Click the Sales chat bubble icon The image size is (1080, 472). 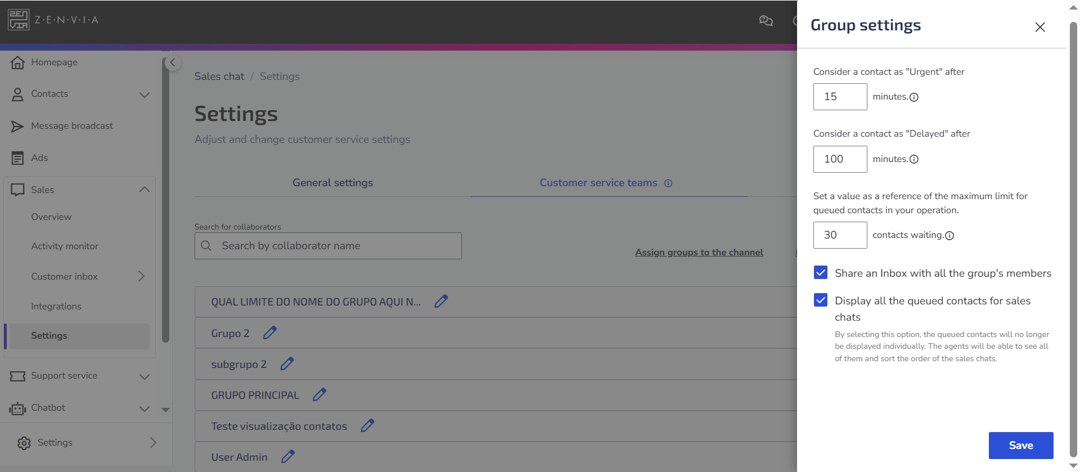(x=17, y=190)
